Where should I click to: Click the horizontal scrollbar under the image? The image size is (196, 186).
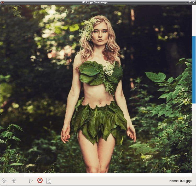coord(96,174)
